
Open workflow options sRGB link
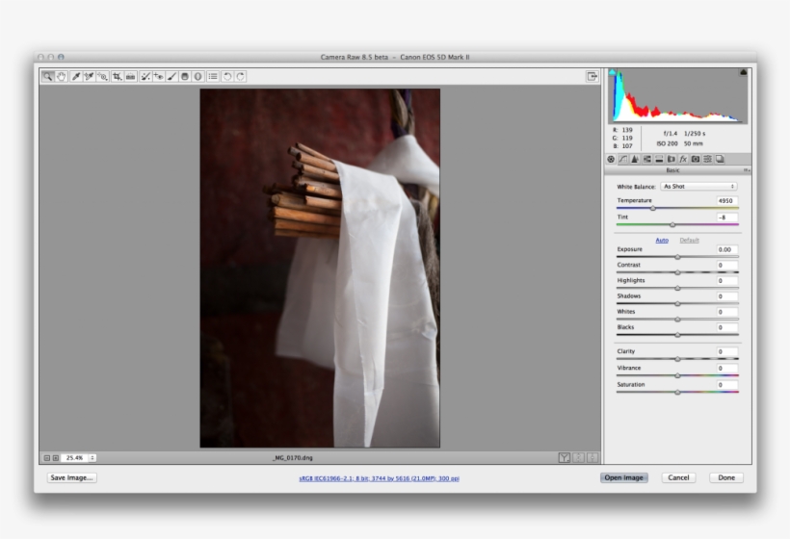[379, 477]
